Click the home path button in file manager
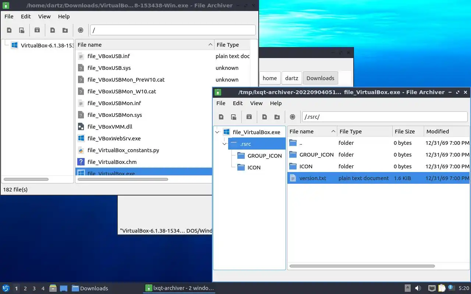 [270, 78]
